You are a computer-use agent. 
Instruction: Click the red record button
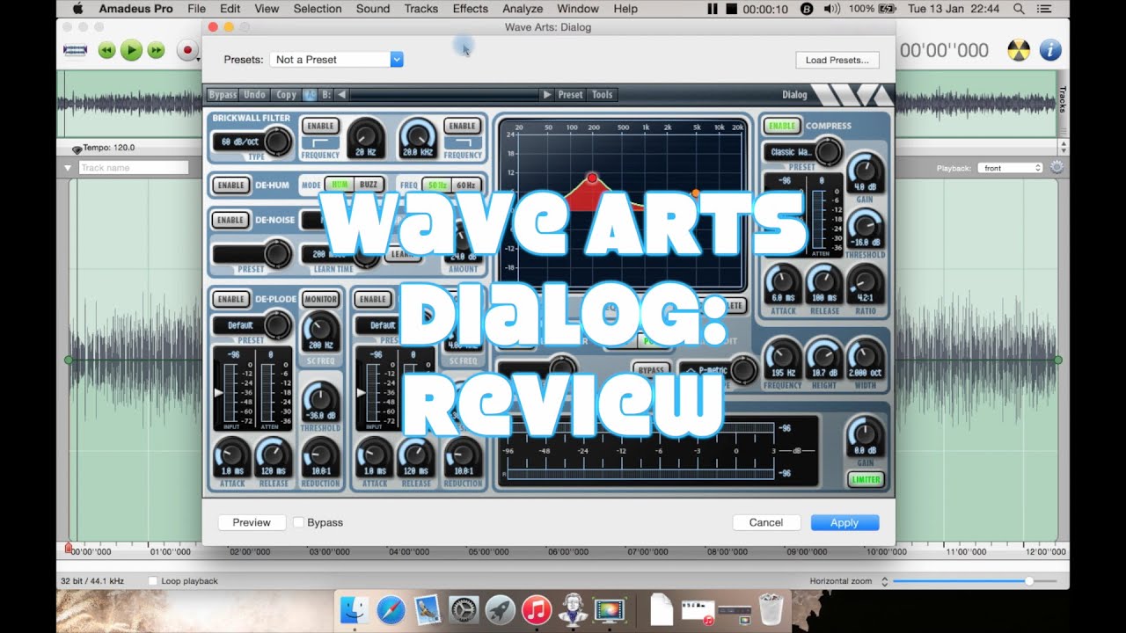click(186, 50)
